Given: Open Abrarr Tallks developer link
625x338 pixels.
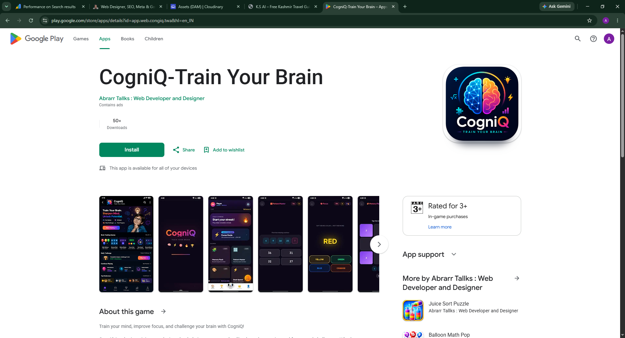Looking at the screenshot, I should (x=152, y=98).
